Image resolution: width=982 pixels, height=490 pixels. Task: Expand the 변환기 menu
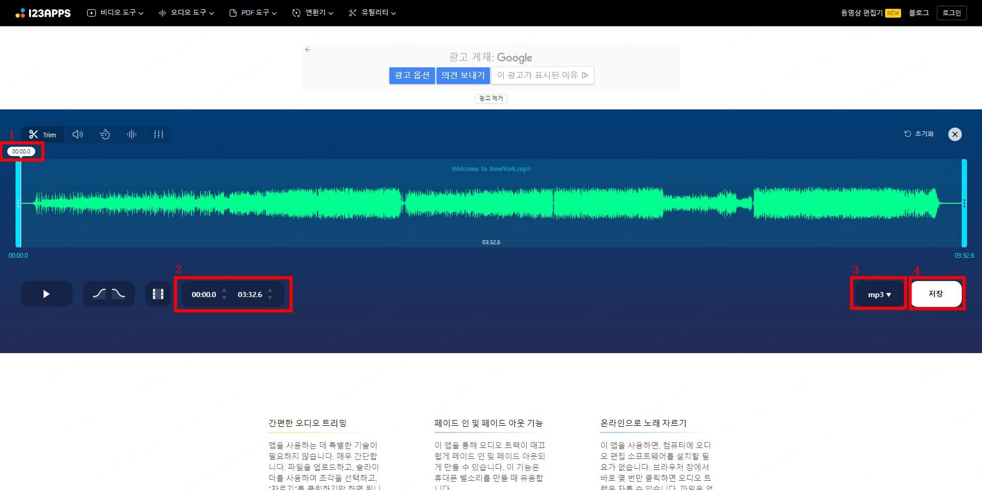pos(313,12)
